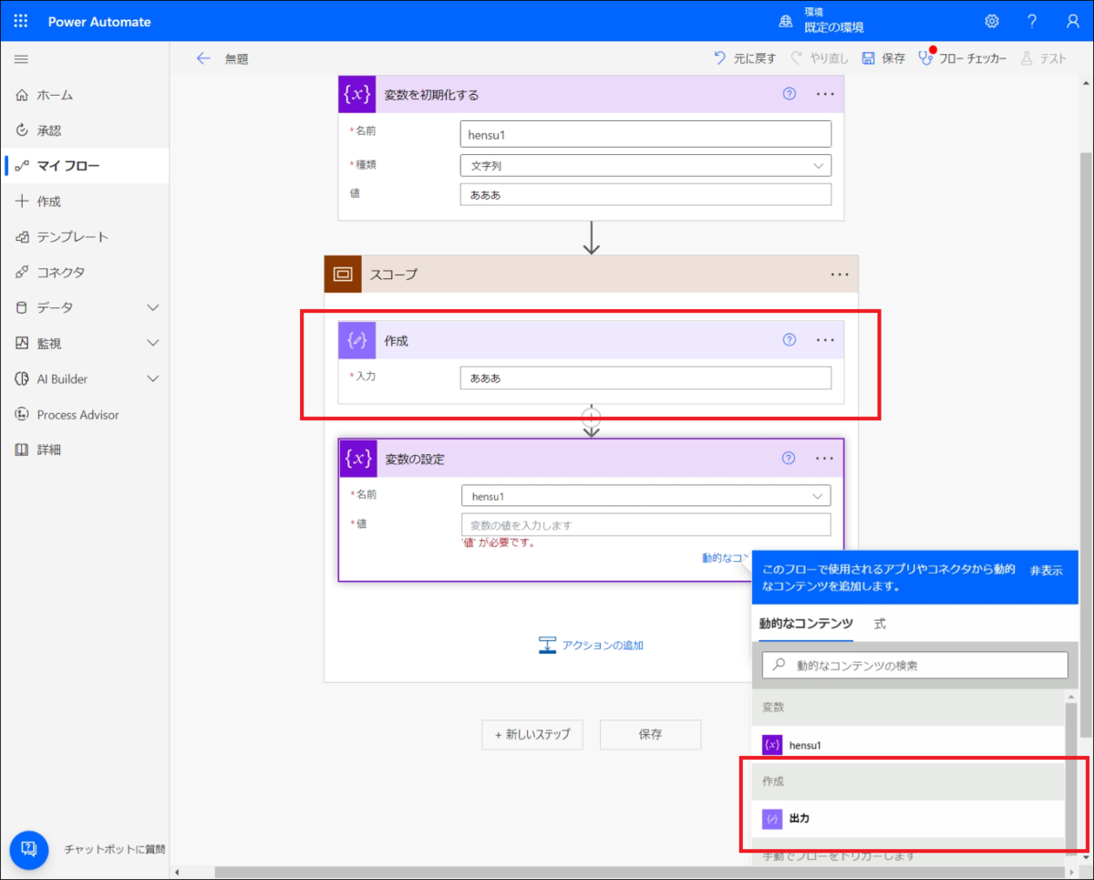Click the テスト test button
This screenshot has width=1094, height=880.
[x=1043, y=58]
